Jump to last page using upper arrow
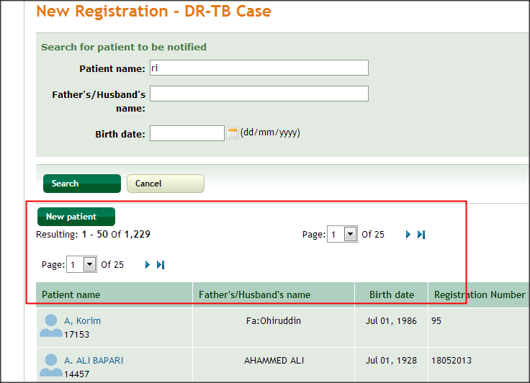 (x=421, y=234)
